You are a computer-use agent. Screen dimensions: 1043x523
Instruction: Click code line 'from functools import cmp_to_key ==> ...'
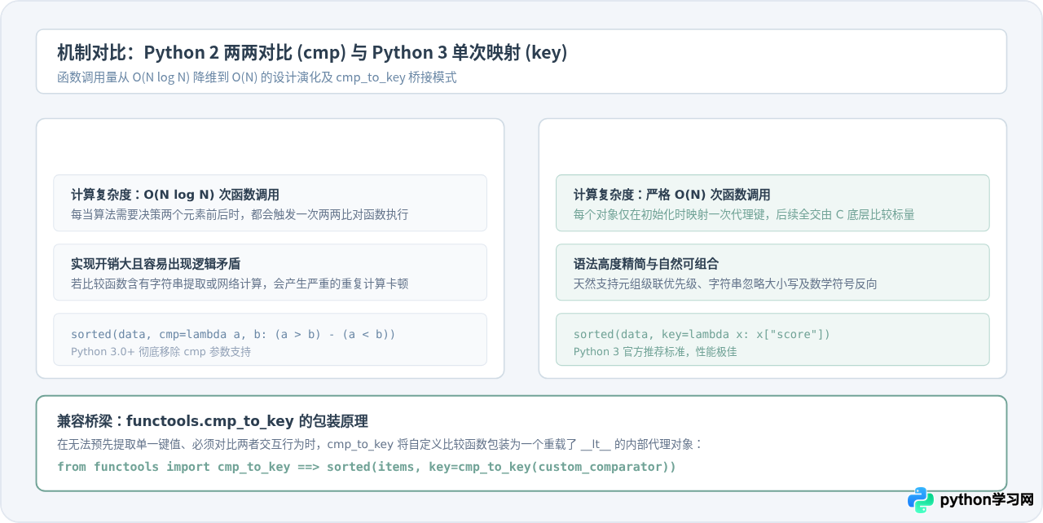point(367,467)
